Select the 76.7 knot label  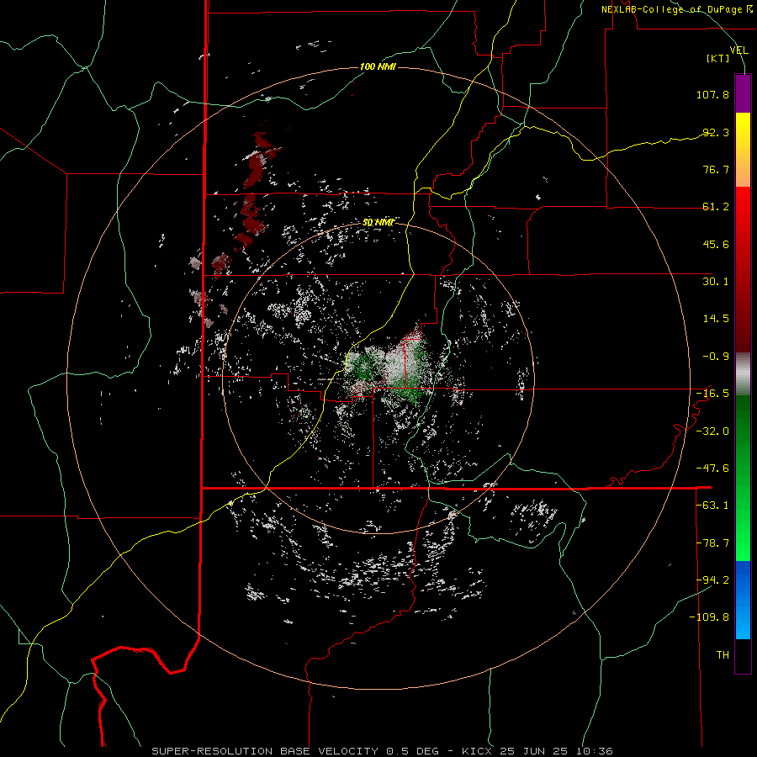click(x=716, y=169)
